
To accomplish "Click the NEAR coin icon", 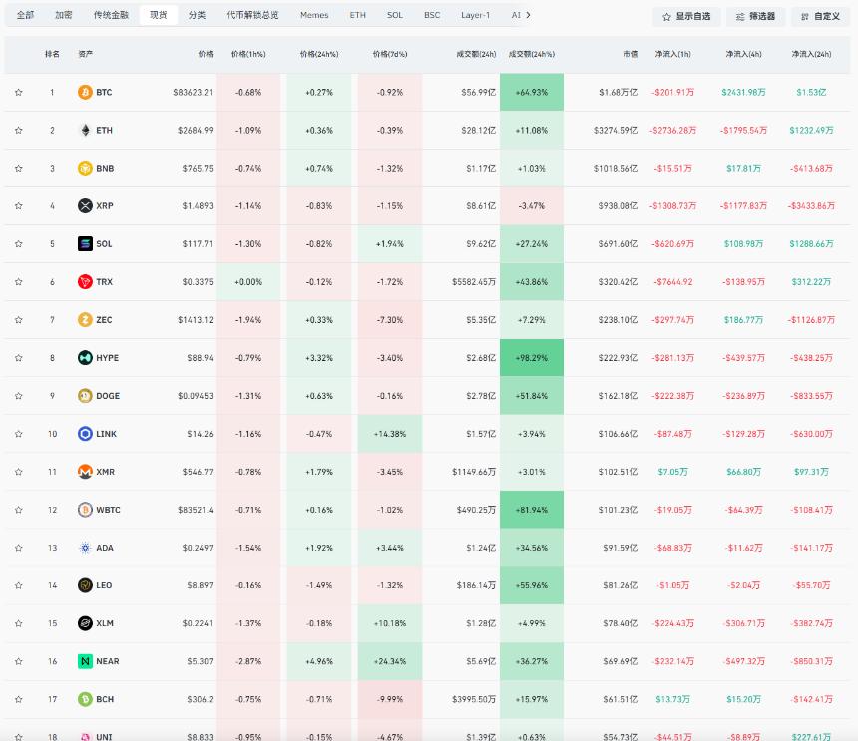I will point(85,661).
